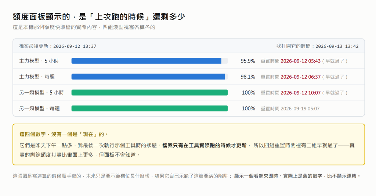The width and height of the screenshot is (376, 196).
Task: Click (早就過了) note beside 06:37 reset time
Action: 335,77
